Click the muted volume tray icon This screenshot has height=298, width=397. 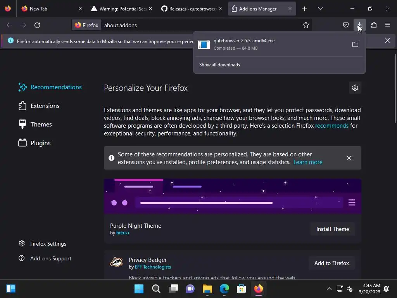click(350, 289)
